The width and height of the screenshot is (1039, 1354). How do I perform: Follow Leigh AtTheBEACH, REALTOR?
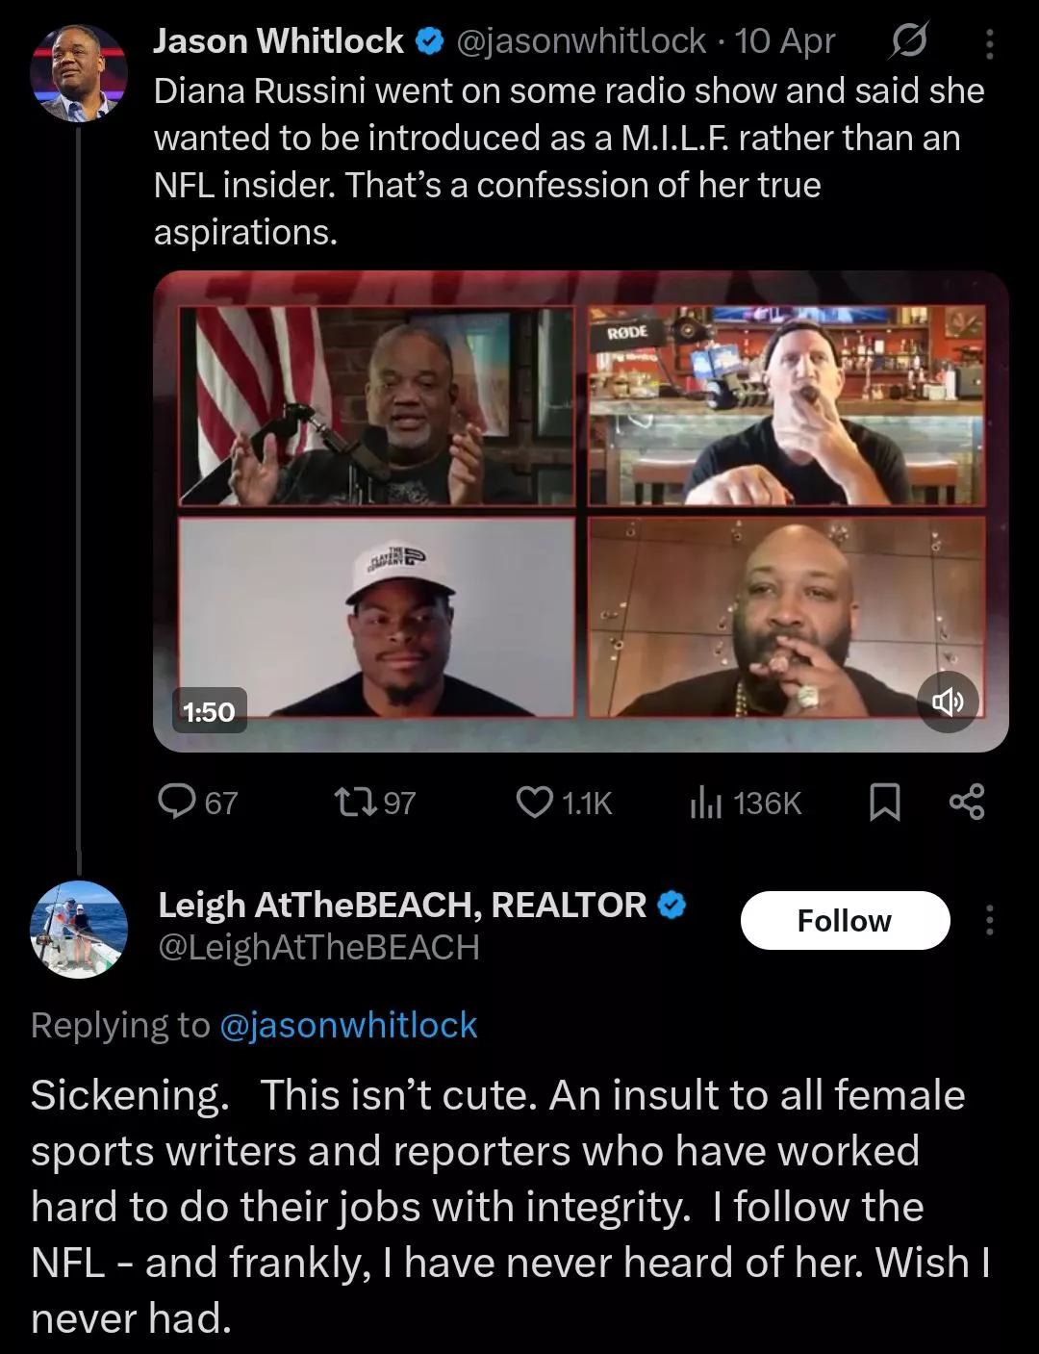click(845, 920)
